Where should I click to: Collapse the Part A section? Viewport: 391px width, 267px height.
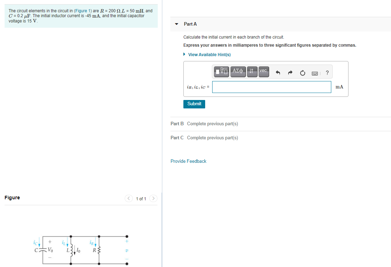pos(177,24)
